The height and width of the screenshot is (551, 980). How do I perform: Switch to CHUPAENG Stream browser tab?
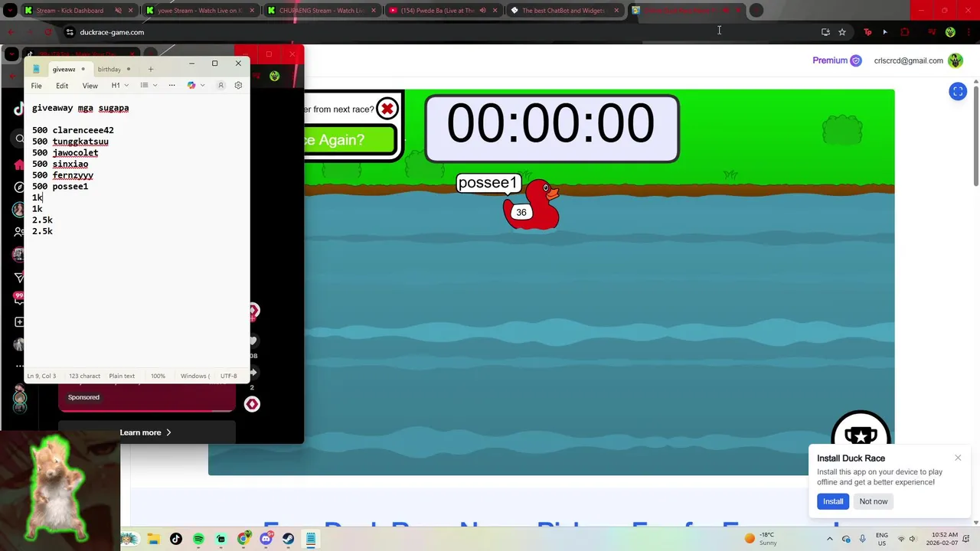point(322,11)
